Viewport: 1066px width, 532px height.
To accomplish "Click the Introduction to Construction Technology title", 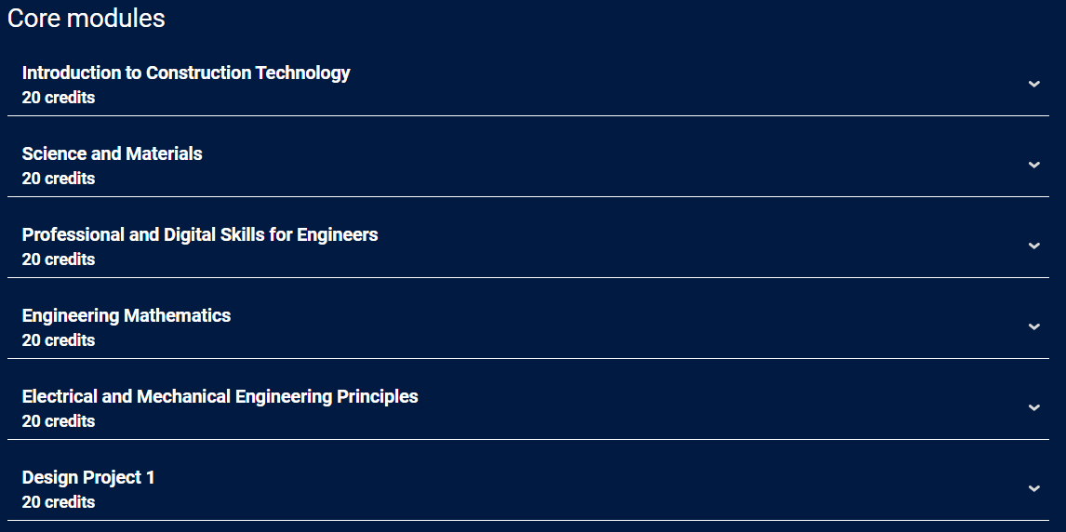I will pyautogui.click(x=186, y=73).
